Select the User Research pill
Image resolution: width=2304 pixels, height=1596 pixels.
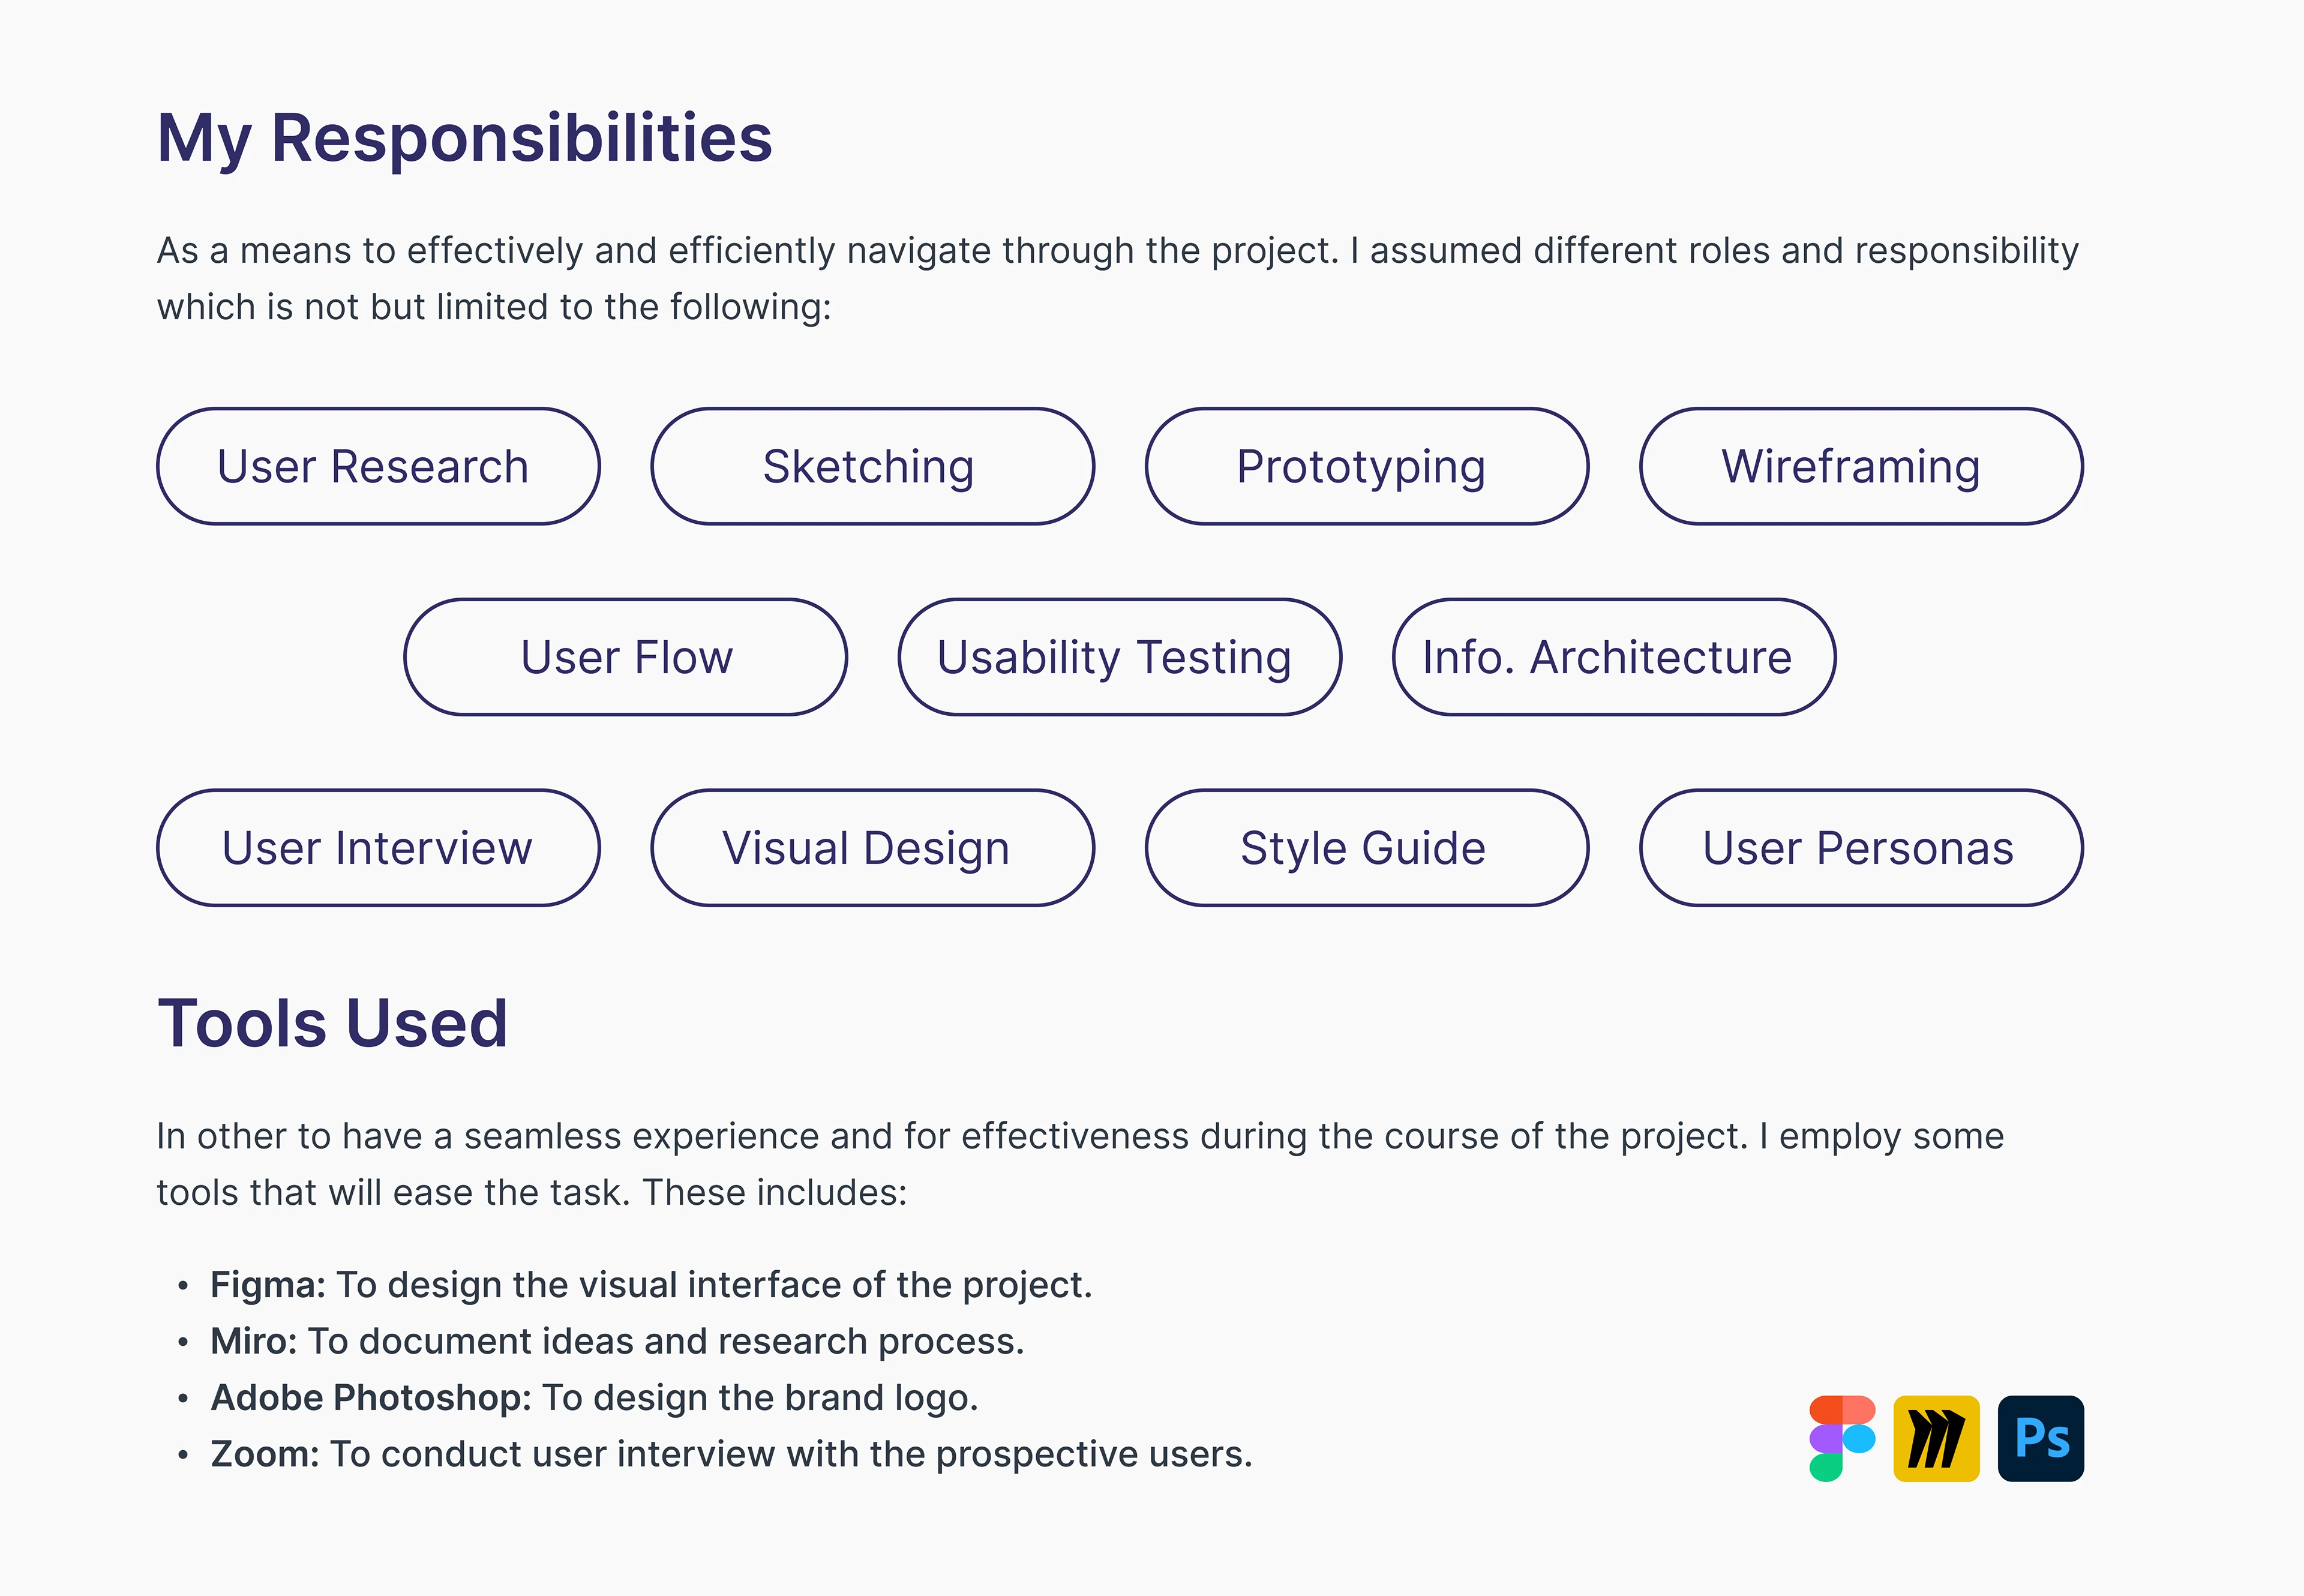(x=378, y=466)
